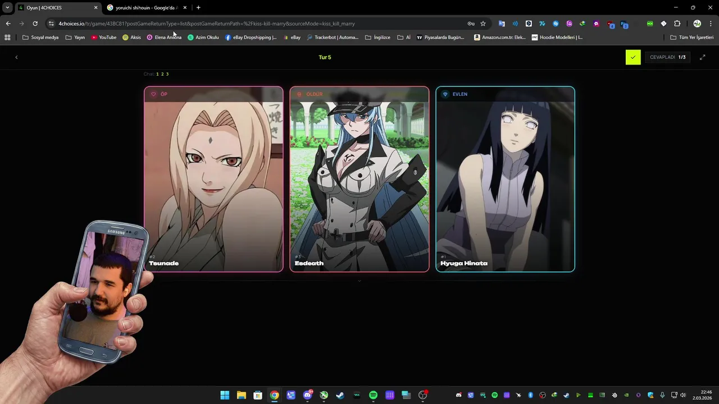The image size is (719, 404).
Task: Toggle fullscreen with the expand arrows icon
Action: (x=702, y=57)
